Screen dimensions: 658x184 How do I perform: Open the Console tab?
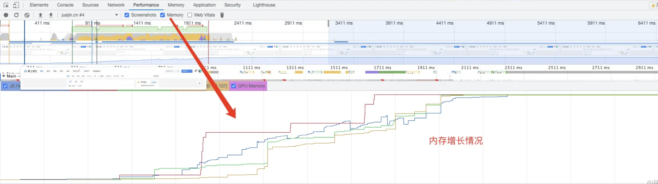point(65,5)
